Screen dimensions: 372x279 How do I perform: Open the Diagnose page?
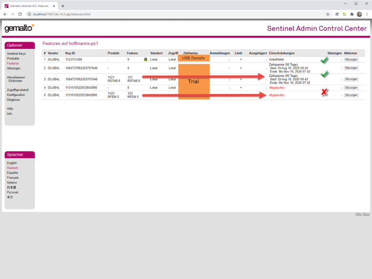pos(13,100)
